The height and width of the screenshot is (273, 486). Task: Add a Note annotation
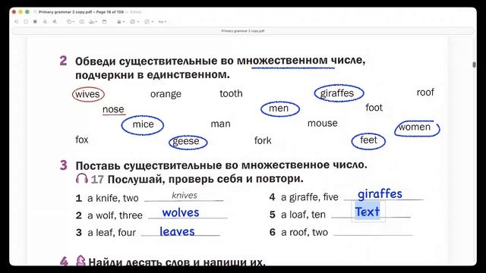click(x=105, y=22)
